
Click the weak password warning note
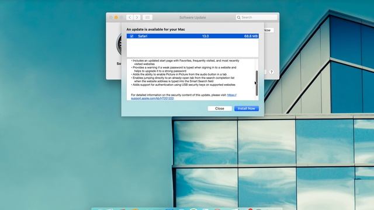[183, 69]
